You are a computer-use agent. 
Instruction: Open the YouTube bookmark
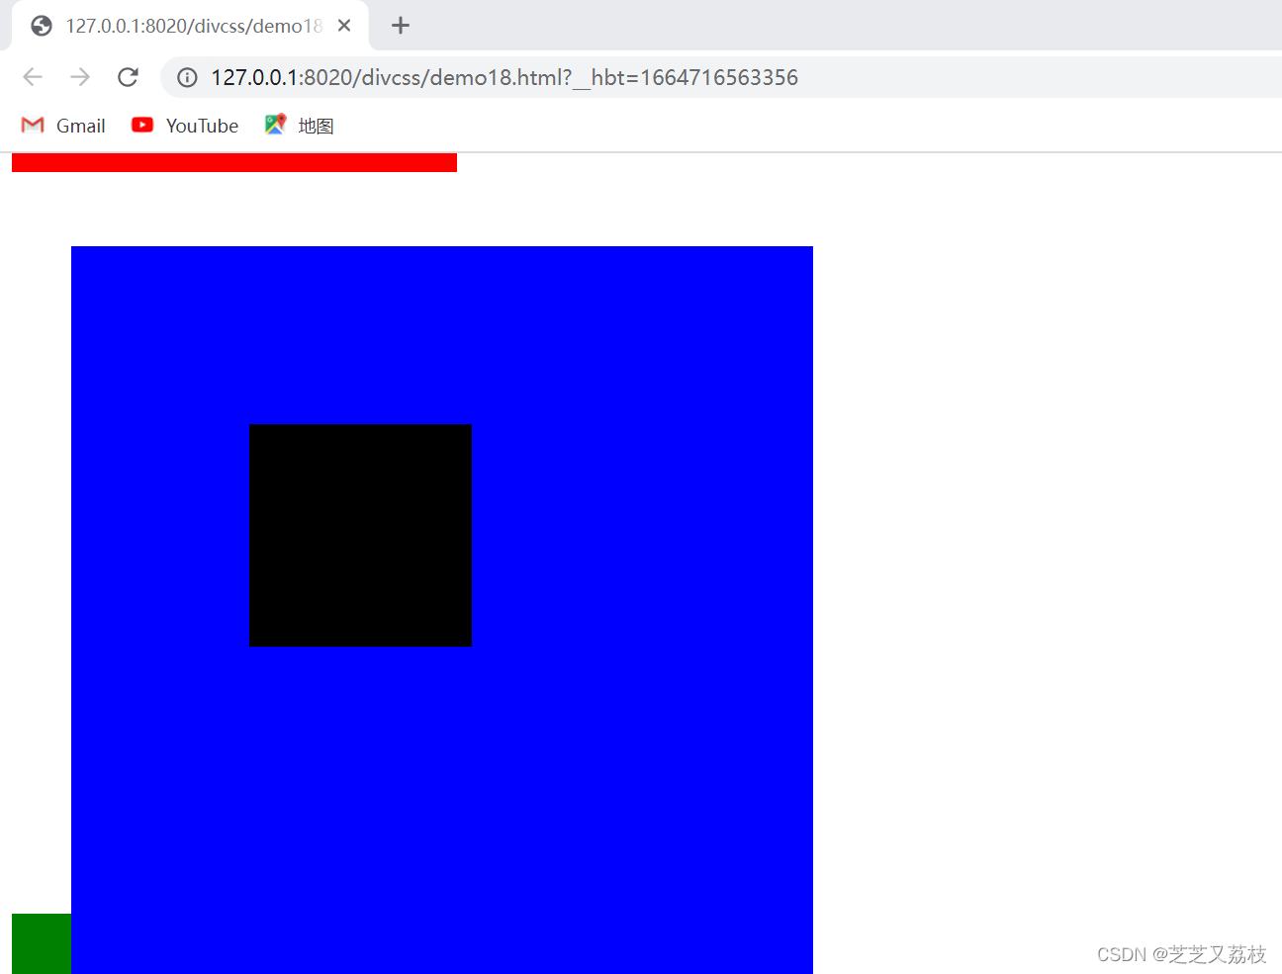point(185,126)
